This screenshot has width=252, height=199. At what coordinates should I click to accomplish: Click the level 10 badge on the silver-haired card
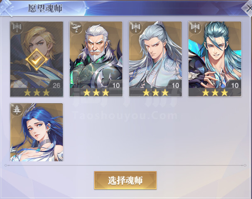(x=176, y=85)
